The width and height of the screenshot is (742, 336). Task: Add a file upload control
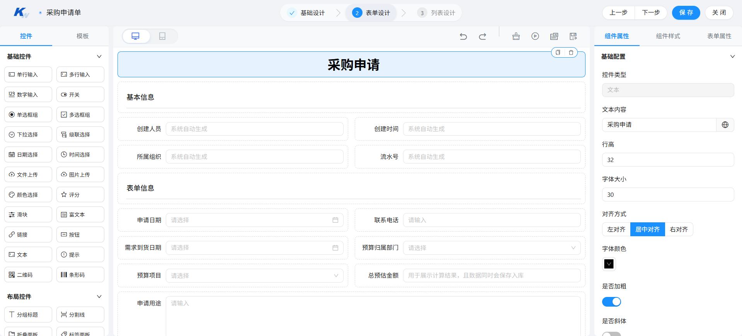pyautogui.click(x=28, y=174)
